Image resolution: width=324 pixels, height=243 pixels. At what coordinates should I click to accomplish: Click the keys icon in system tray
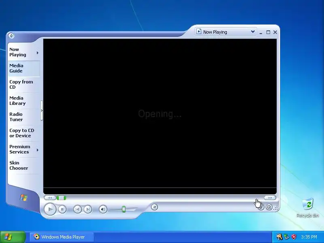tap(279, 237)
